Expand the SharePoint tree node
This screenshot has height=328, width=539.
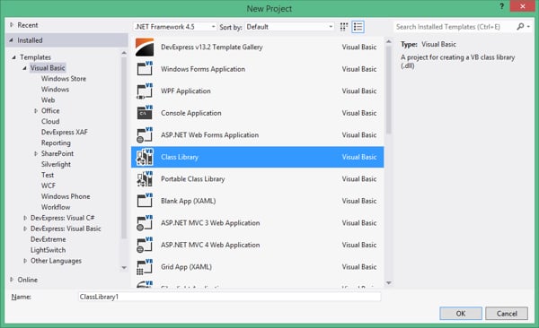point(36,154)
